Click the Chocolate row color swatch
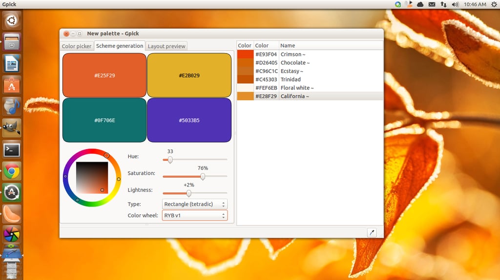 (x=245, y=63)
